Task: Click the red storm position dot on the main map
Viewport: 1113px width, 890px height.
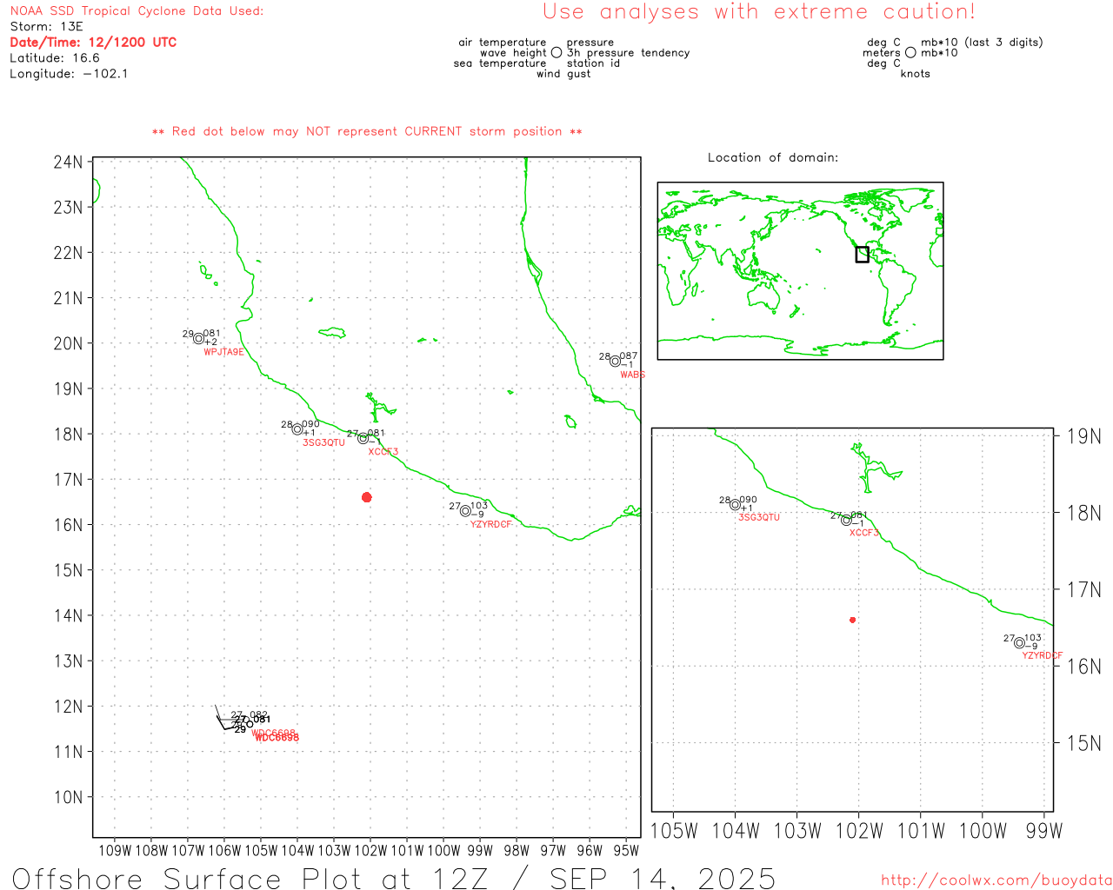Action: pos(366,497)
